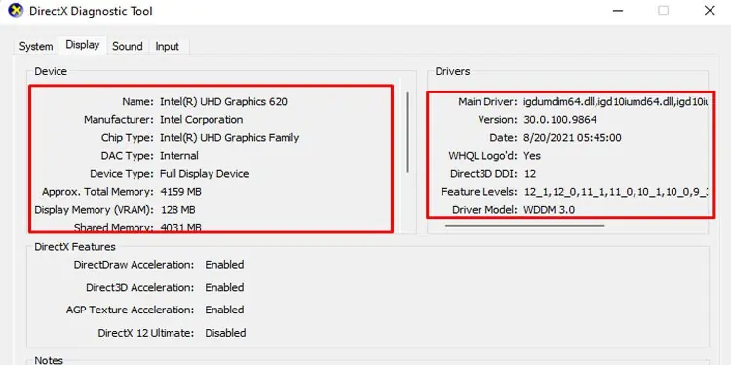Select the Manufacturer value Intel Corporation
This screenshot has height=365, width=731.
pos(201,120)
